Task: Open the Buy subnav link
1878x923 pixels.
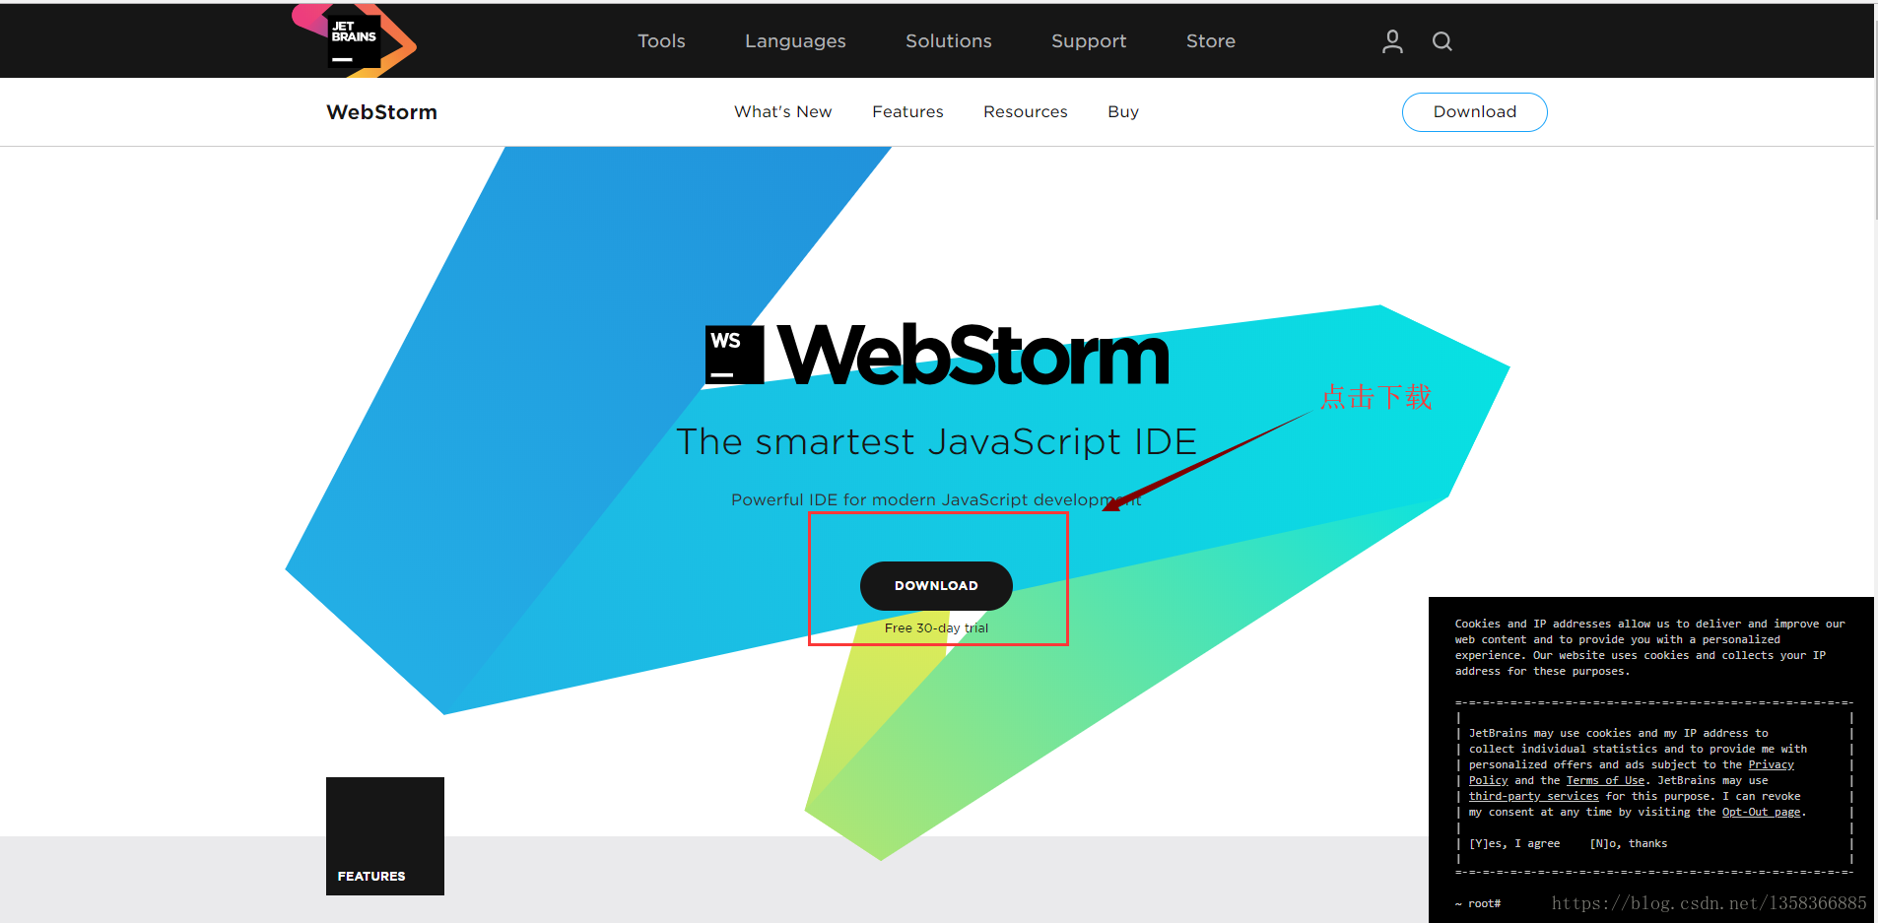Action: [x=1123, y=111]
